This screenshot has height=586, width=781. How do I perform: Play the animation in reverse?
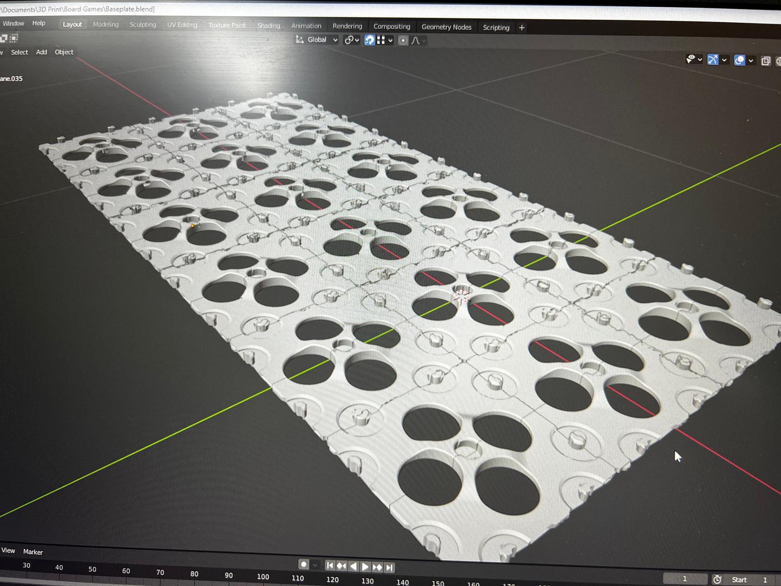coord(353,566)
